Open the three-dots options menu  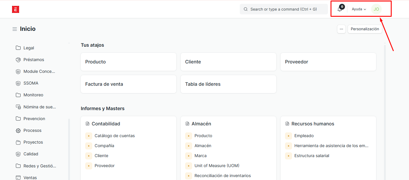pyautogui.click(x=341, y=29)
